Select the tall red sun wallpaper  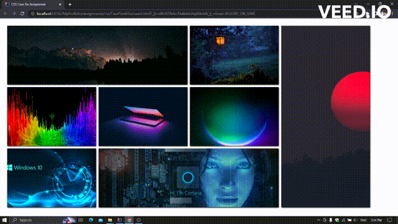pyautogui.click(x=326, y=116)
